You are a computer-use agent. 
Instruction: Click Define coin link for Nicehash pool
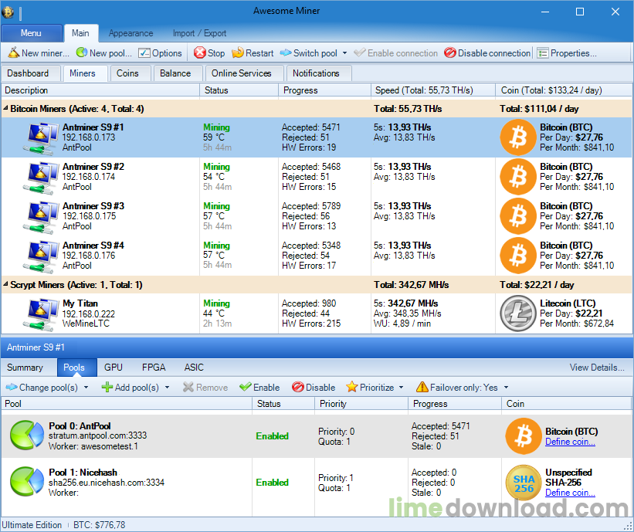click(x=570, y=493)
